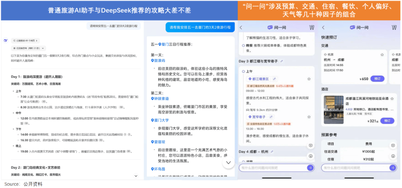Click scroll-down chevron in DeepSeek chat
Image resolution: width=402 pixels, height=188 pixels.
pyautogui.click(x=136, y=176)
